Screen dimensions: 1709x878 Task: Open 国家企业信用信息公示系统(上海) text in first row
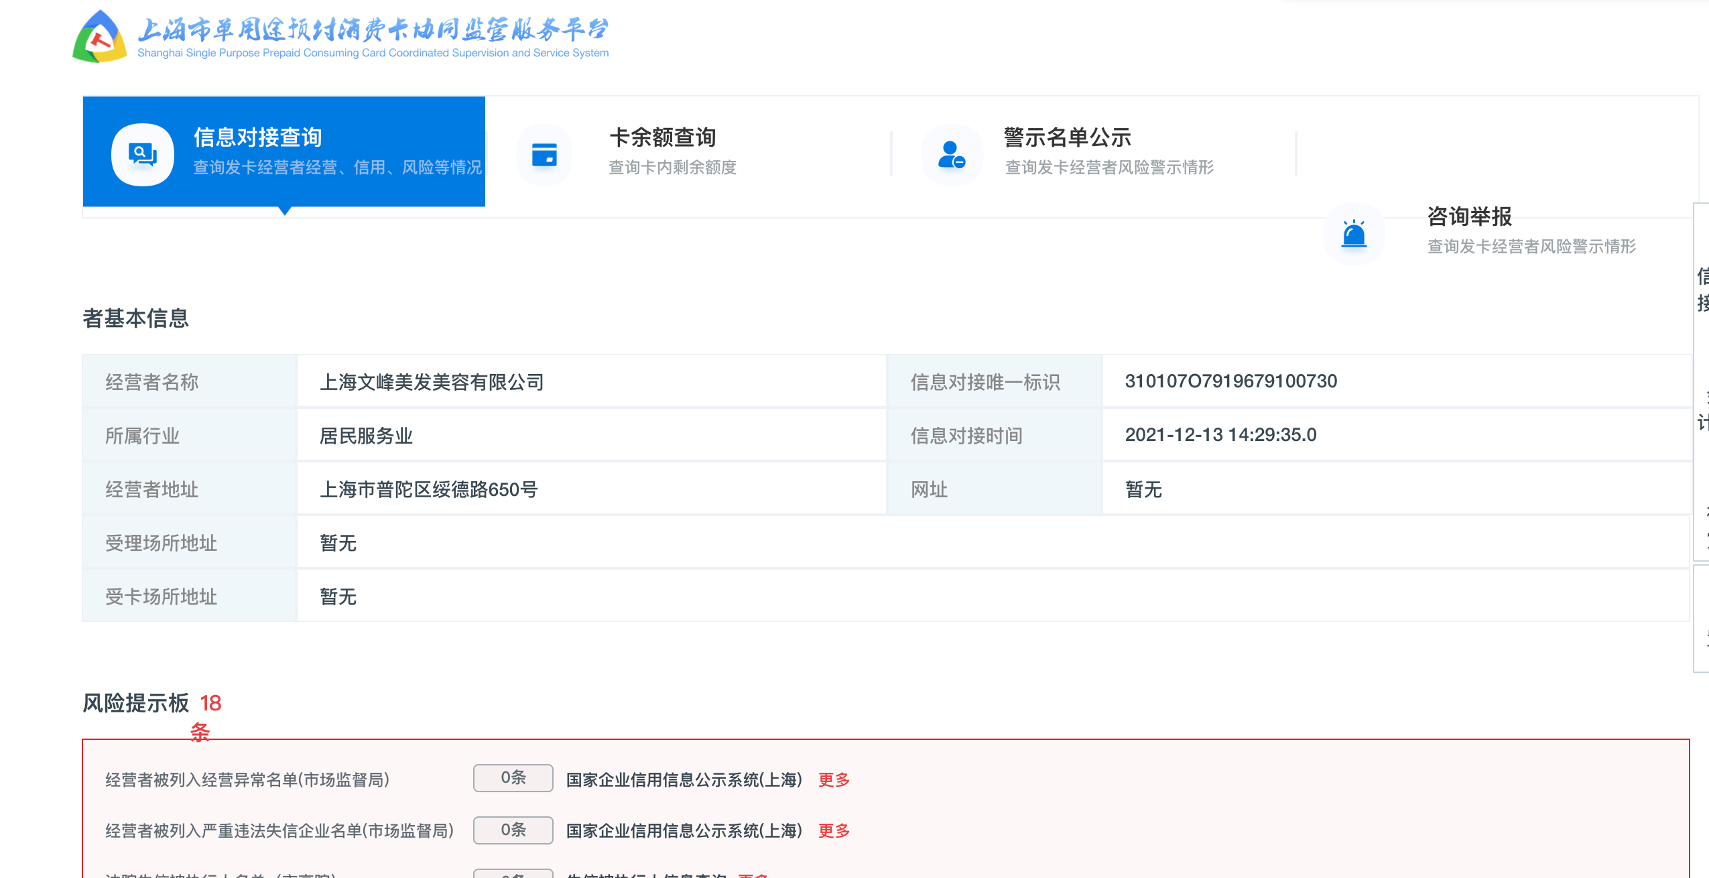(684, 779)
